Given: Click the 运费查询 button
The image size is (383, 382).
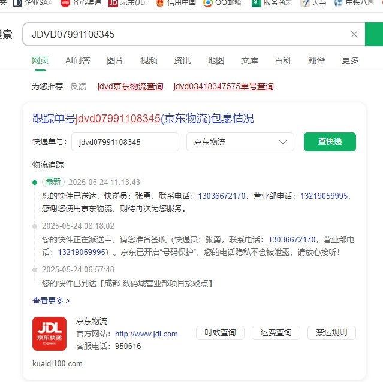Looking at the screenshot, I should click(276, 333).
